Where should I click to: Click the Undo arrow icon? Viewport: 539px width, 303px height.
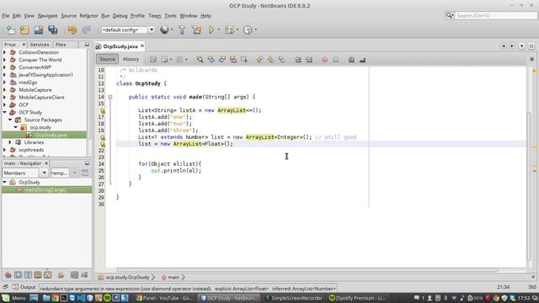(x=72, y=30)
